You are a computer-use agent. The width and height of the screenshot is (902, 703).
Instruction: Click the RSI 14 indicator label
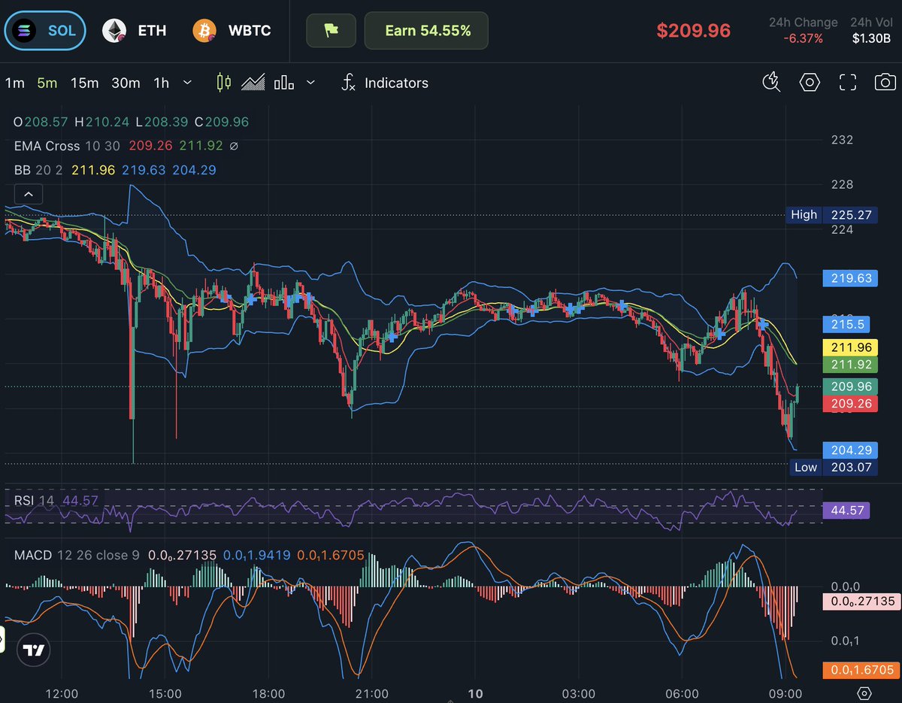pyautogui.click(x=34, y=500)
